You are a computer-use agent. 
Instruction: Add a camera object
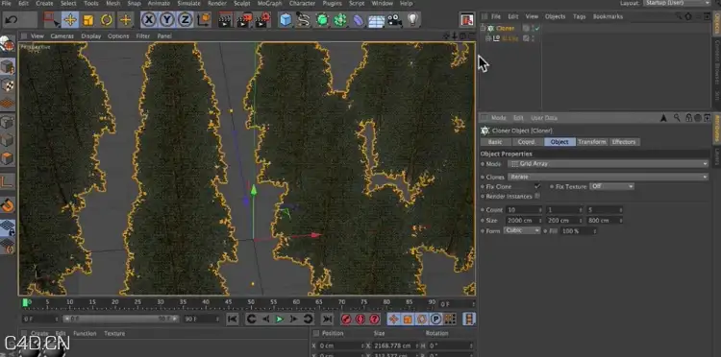[x=394, y=20]
